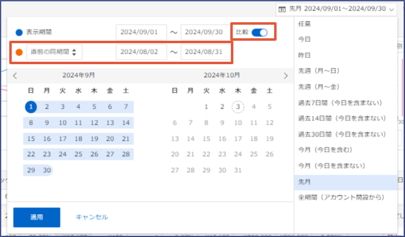The width and height of the screenshot is (405, 237).
Task: Turn off the 比較 comparison toggle
Action: (259, 32)
